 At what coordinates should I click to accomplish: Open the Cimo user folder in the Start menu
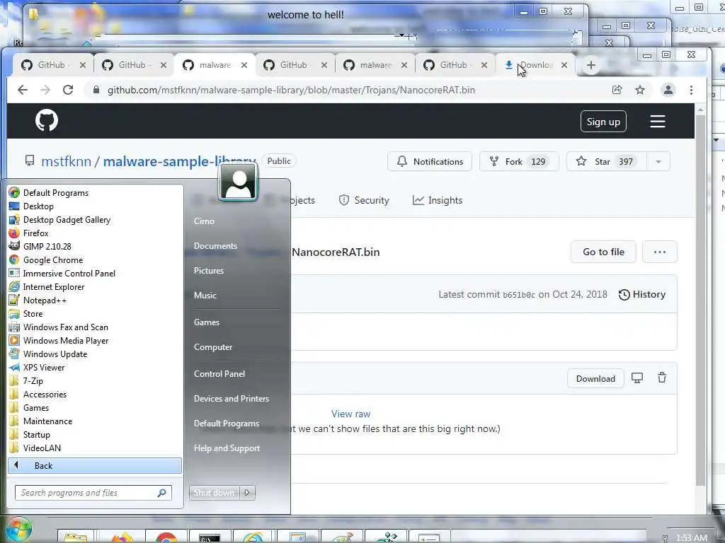point(204,221)
